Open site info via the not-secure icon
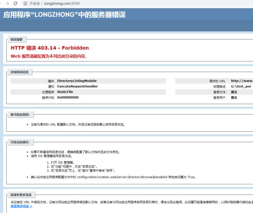This screenshot has height=213, width=253. [x=25, y=3]
